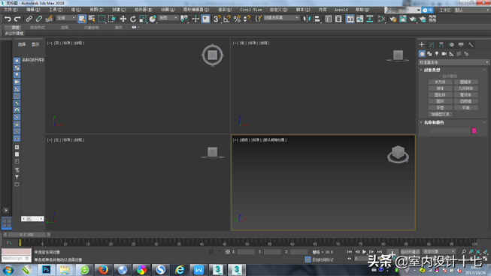The width and height of the screenshot is (491, 276).
Task: Activate the Select and Uniform Scale tool
Action: click(x=143, y=19)
